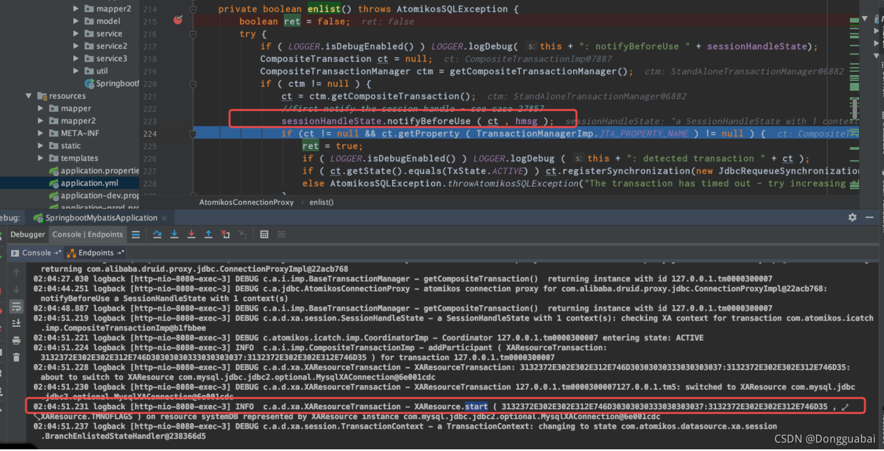This screenshot has width=884, height=451.
Task: Click Step Over debug icon
Action: point(157,235)
